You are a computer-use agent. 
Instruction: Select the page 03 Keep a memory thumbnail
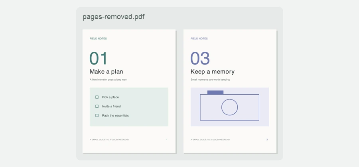[x=230, y=91]
